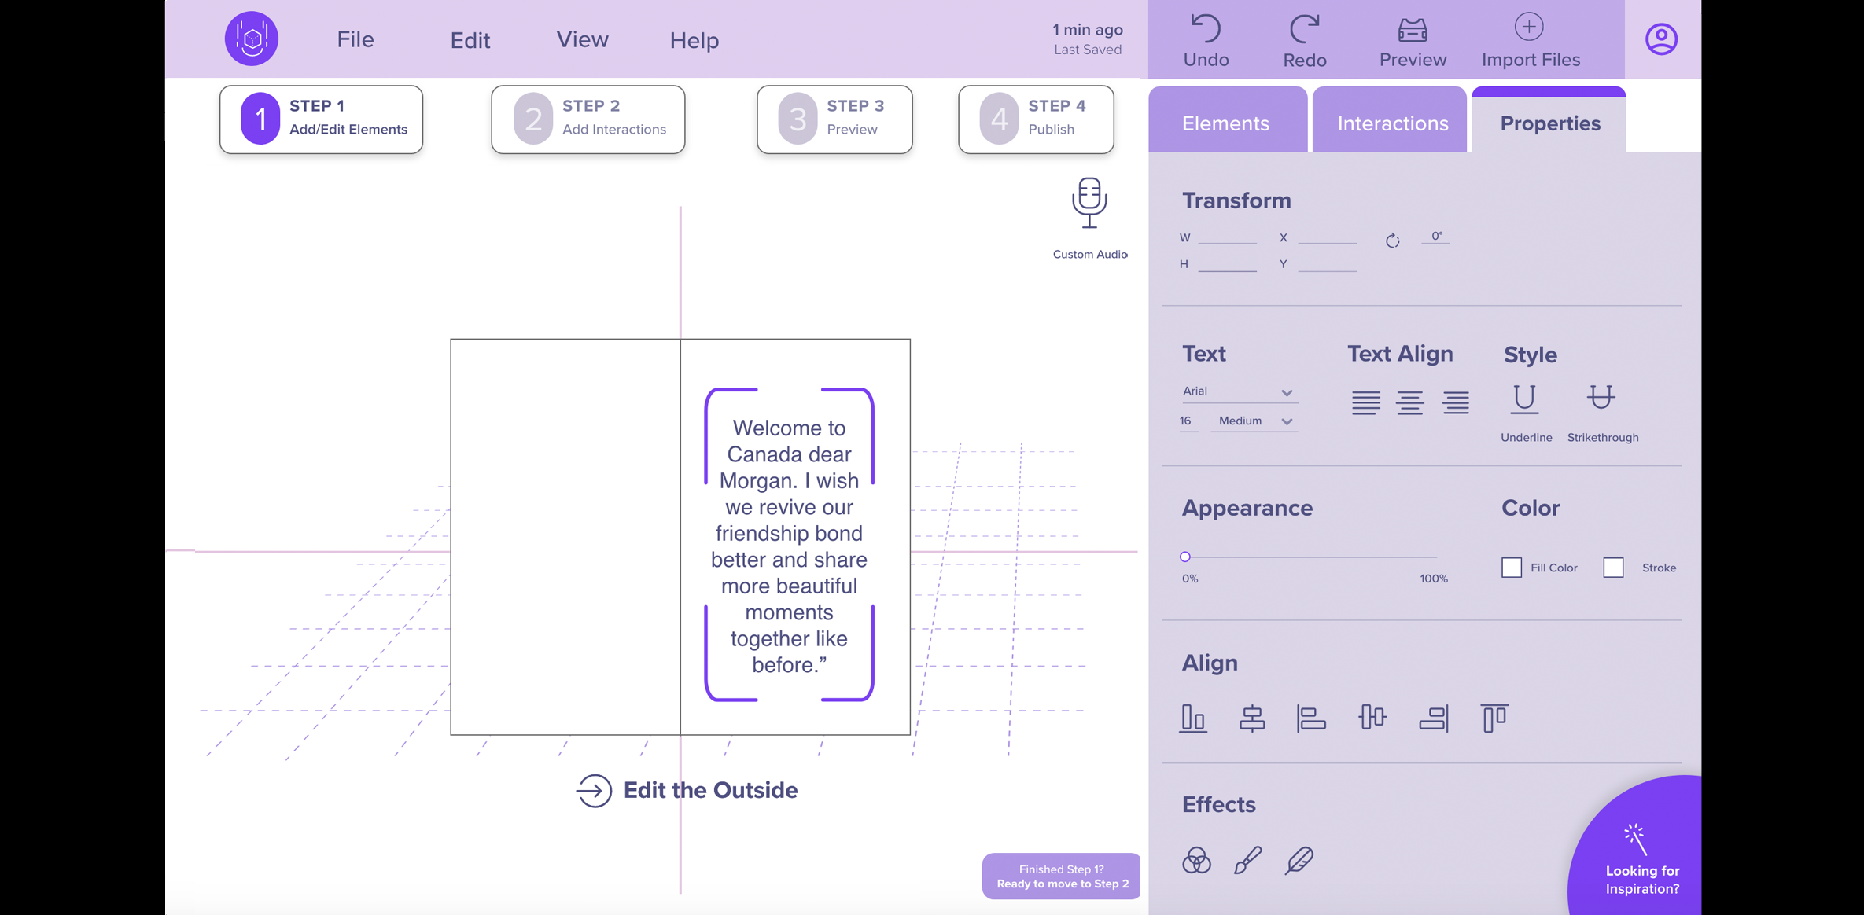Switch to the Properties tab
Viewport: 1864px width, 915px height.
click(x=1549, y=123)
